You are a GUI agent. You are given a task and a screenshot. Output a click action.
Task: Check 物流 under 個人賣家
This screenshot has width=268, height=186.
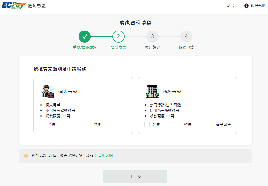(x=88, y=125)
